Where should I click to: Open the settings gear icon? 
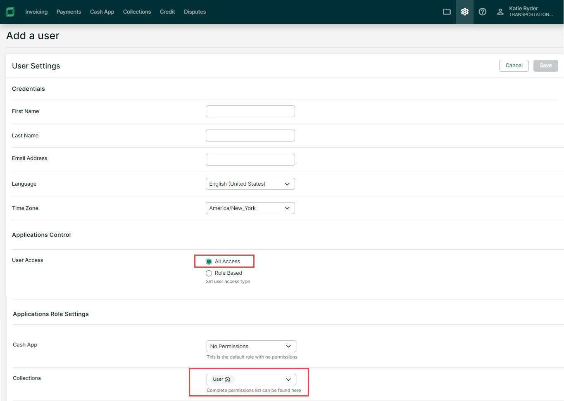464,12
